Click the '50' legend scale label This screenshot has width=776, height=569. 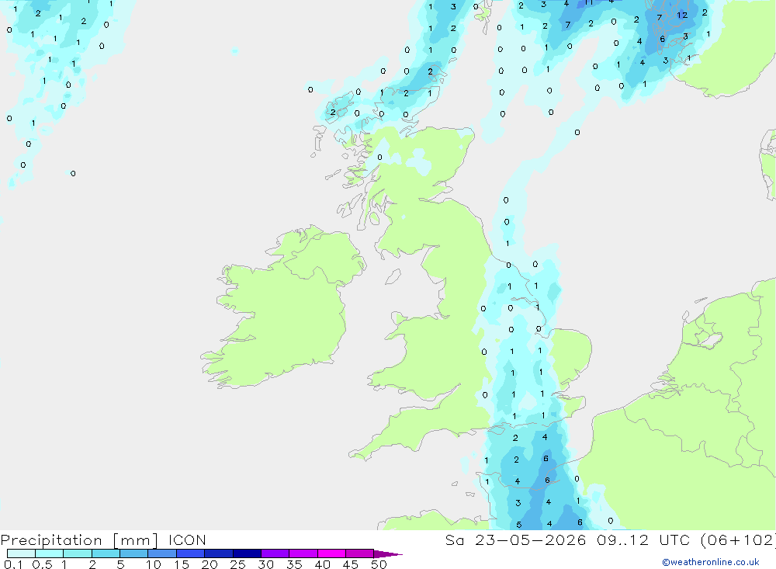tap(379, 564)
